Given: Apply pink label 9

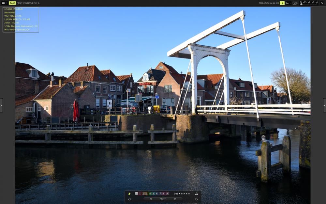Looking at the screenshot, I should point(167,193).
